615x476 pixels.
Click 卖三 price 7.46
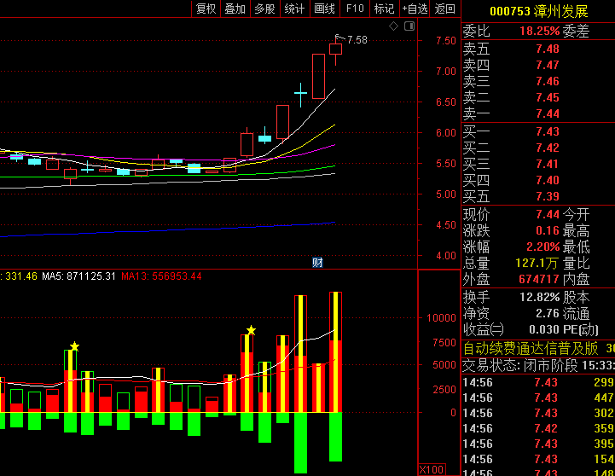548,82
